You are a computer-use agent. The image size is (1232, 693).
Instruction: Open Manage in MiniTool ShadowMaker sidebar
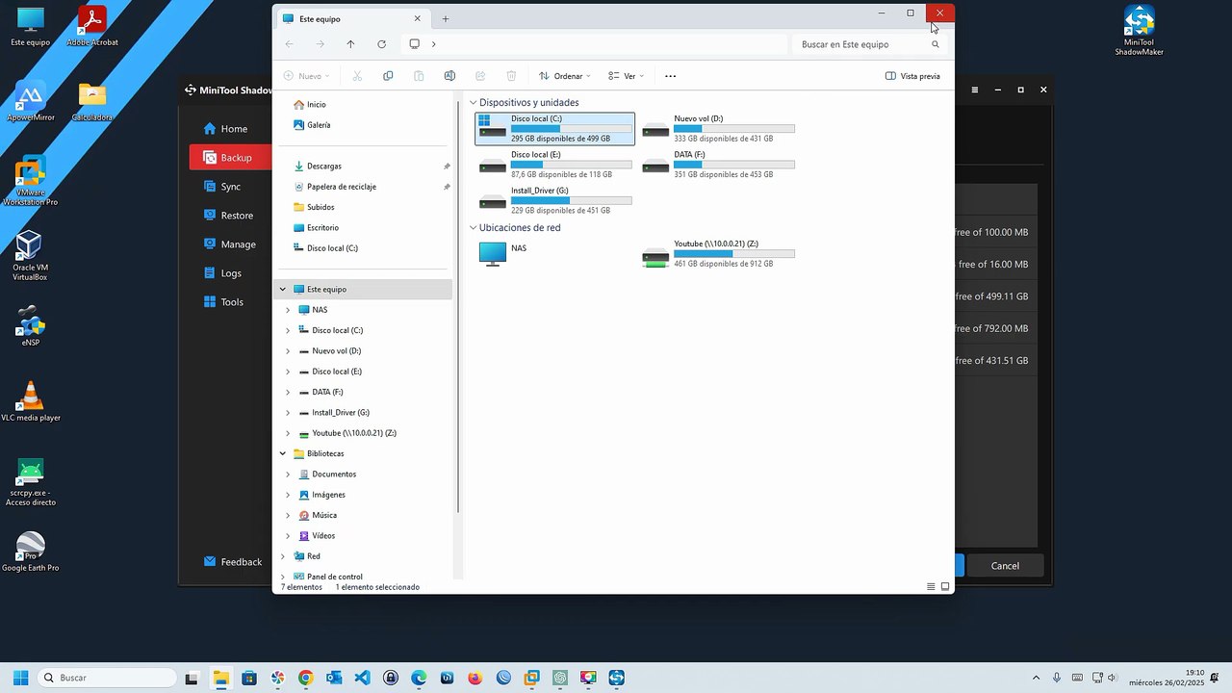229,244
